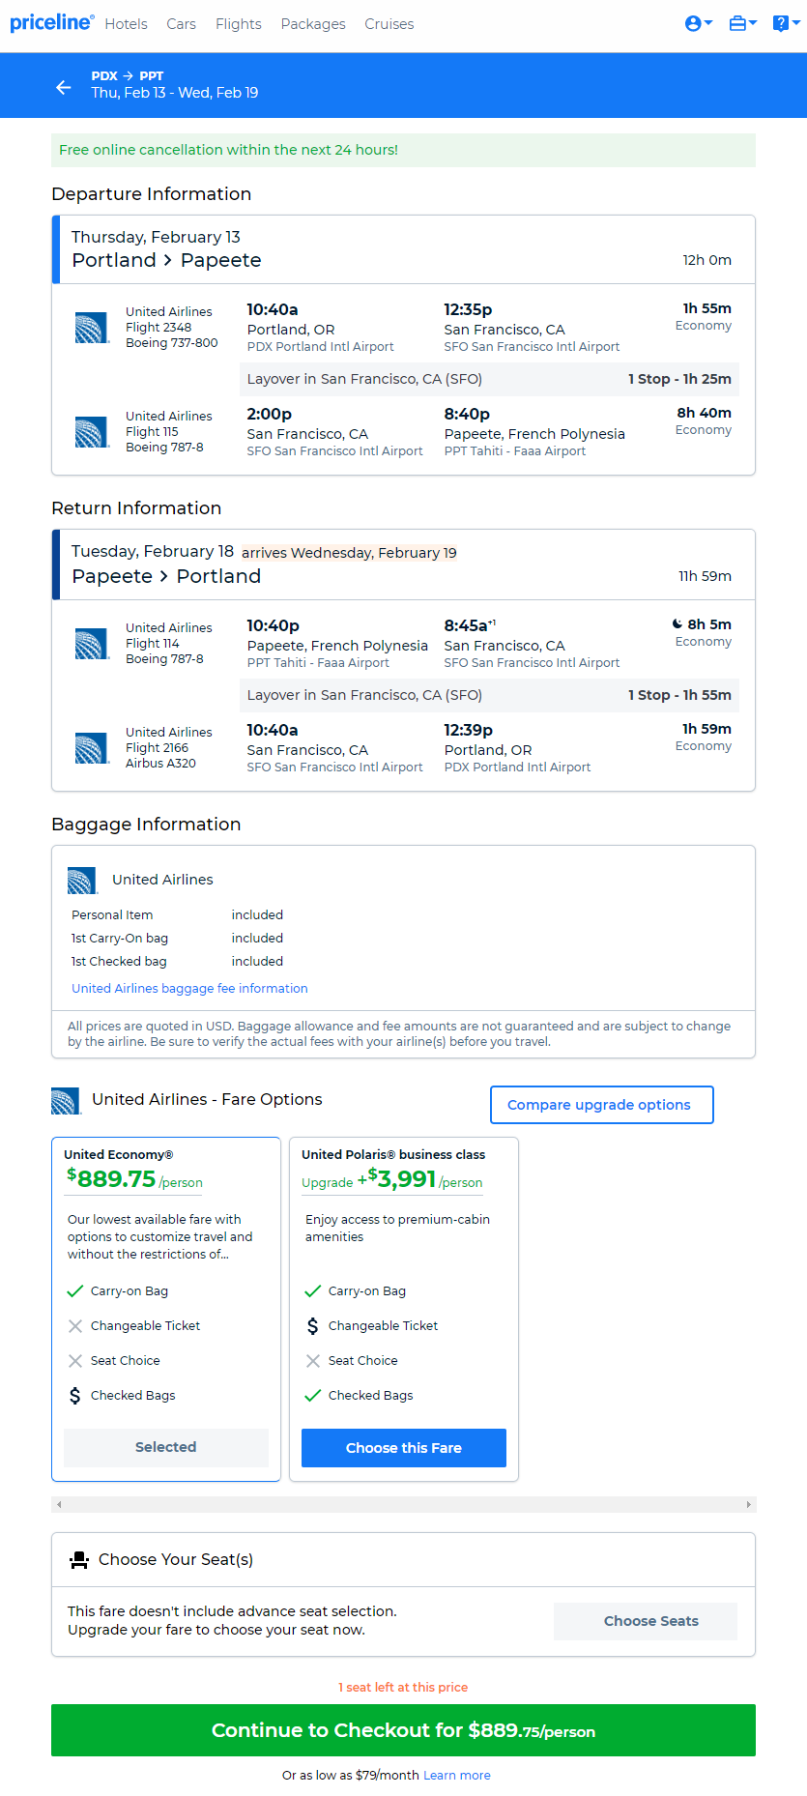Screen dimensions: 807x1796
Task: Click Polaris Changeable Ticket dollar icon
Action: [313, 1326]
